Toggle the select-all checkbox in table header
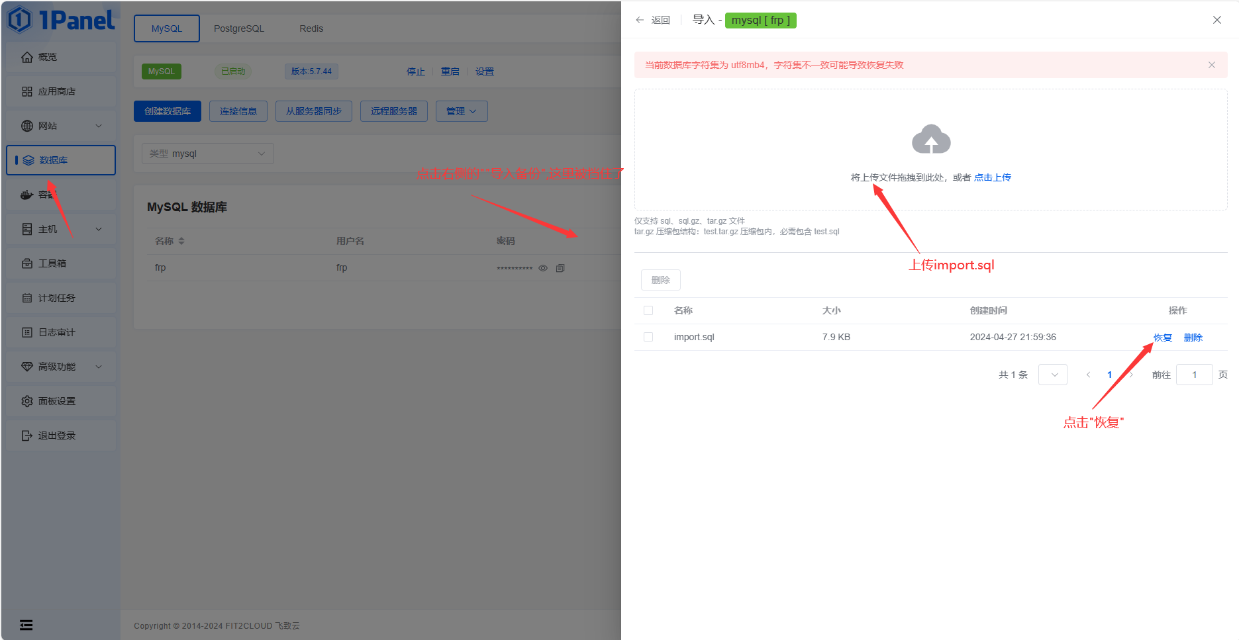1239x640 pixels. click(648, 310)
